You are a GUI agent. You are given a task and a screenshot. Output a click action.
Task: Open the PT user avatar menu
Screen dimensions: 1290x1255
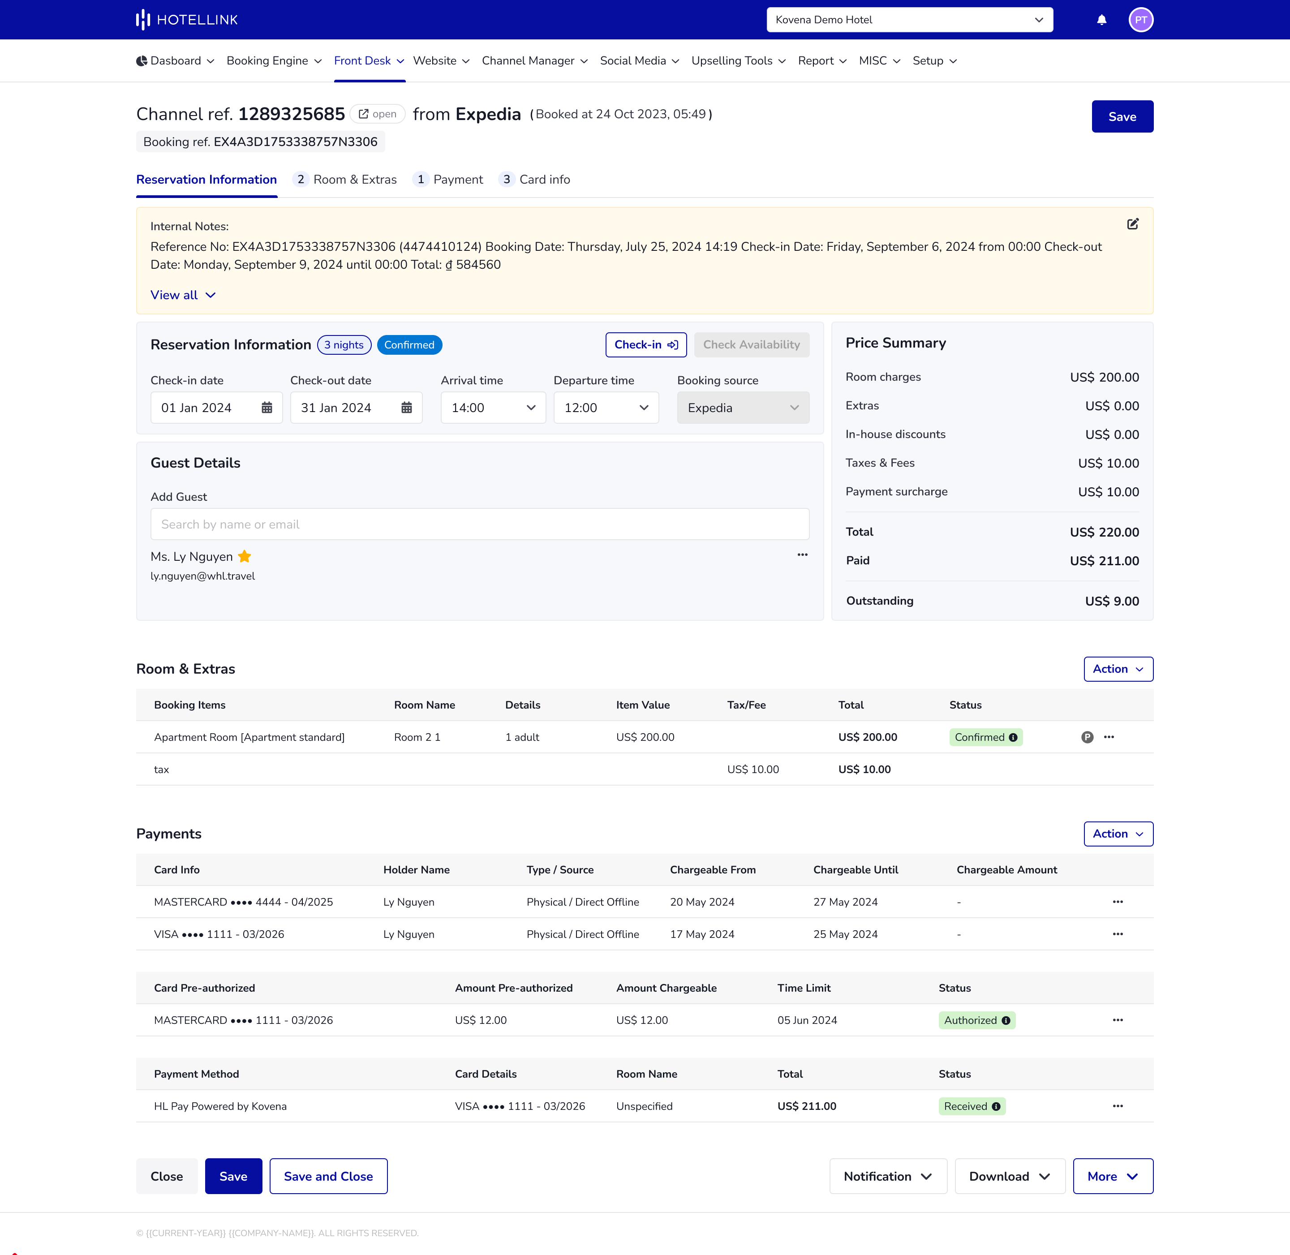tap(1141, 19)
